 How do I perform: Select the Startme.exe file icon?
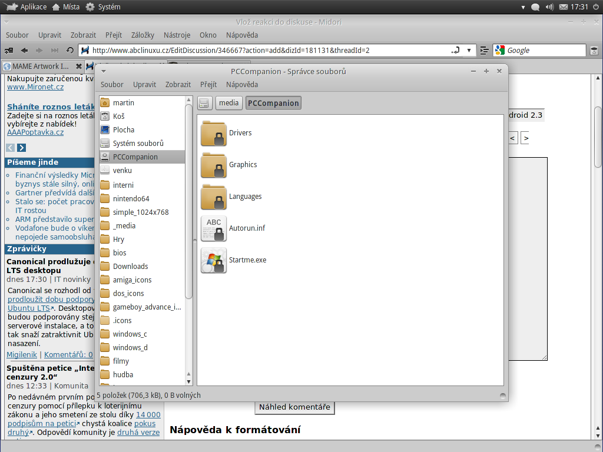click(213, 260)
